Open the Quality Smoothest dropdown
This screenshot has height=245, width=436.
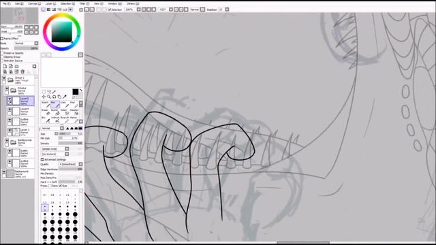pyautogui.click(x=71, y=164)
